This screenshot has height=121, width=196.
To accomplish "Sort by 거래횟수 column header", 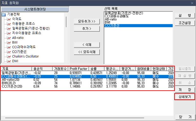I will [60, 69].
